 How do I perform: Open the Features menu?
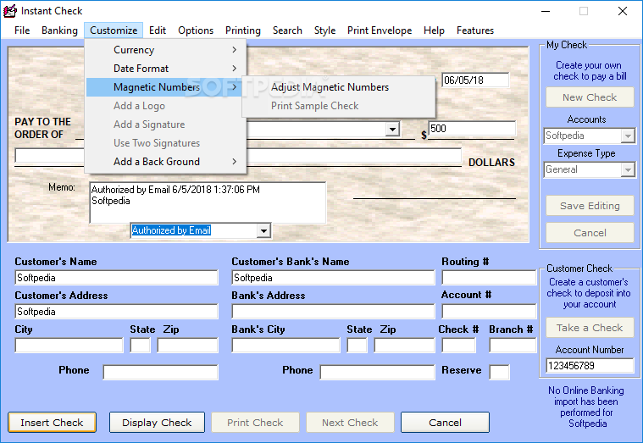pos(475,30)
